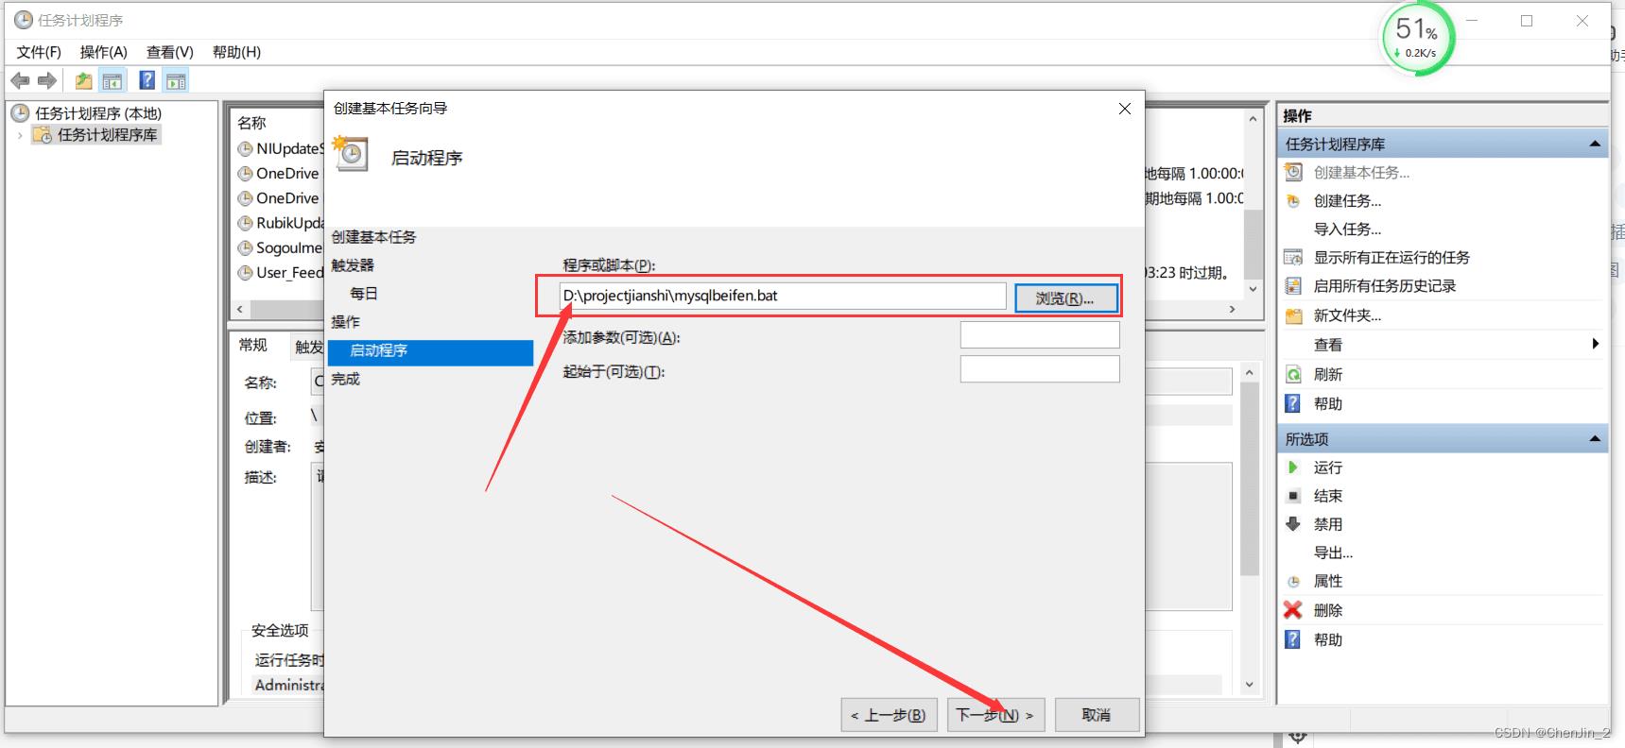Click the 显示所有正在运行的任务 icon

[x=1293, y=257]
